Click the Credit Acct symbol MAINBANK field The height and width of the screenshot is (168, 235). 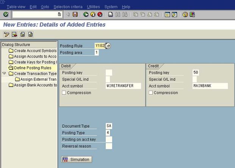tap(210, 86)
